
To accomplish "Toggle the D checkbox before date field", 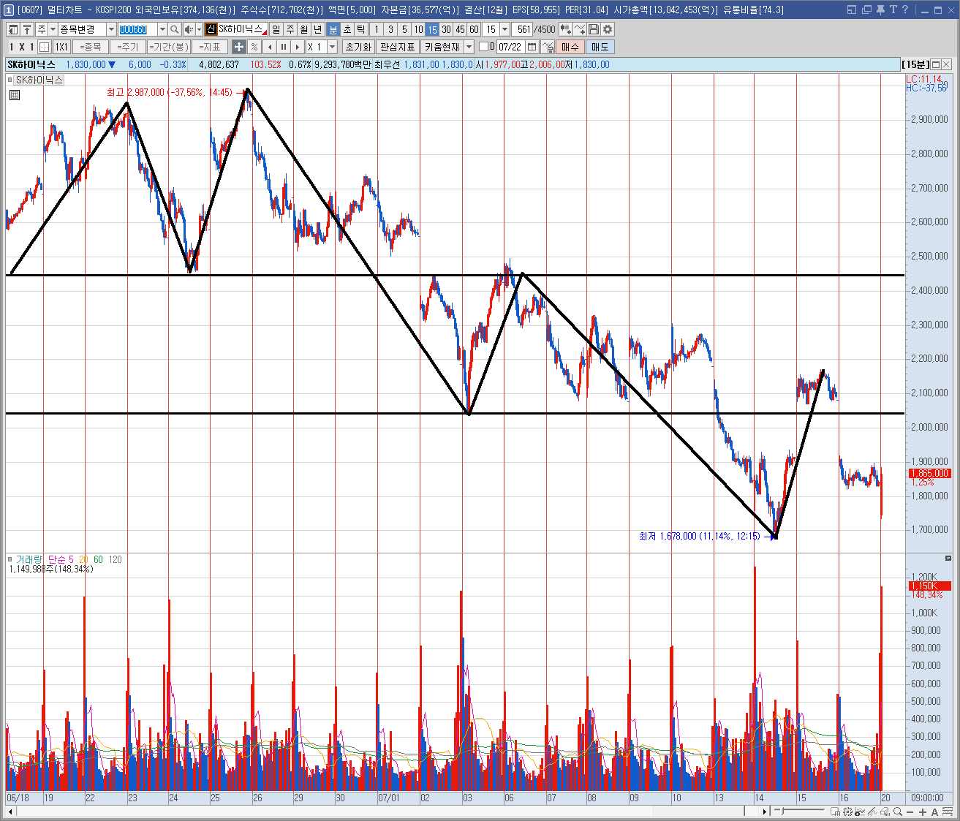I will (483, 47).
